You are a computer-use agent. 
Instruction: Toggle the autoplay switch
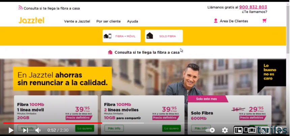(x=210, y=130)
